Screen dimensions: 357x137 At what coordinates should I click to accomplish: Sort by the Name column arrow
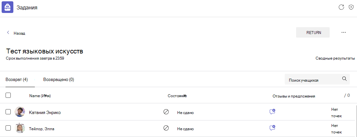click(46, 95)
